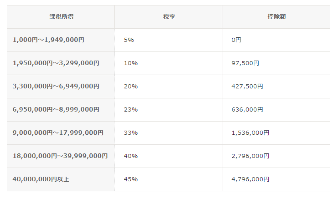Click the 4,796,000円 deduction amount
The height and width of the screenshot is (204, 333).
coord(250,179)
